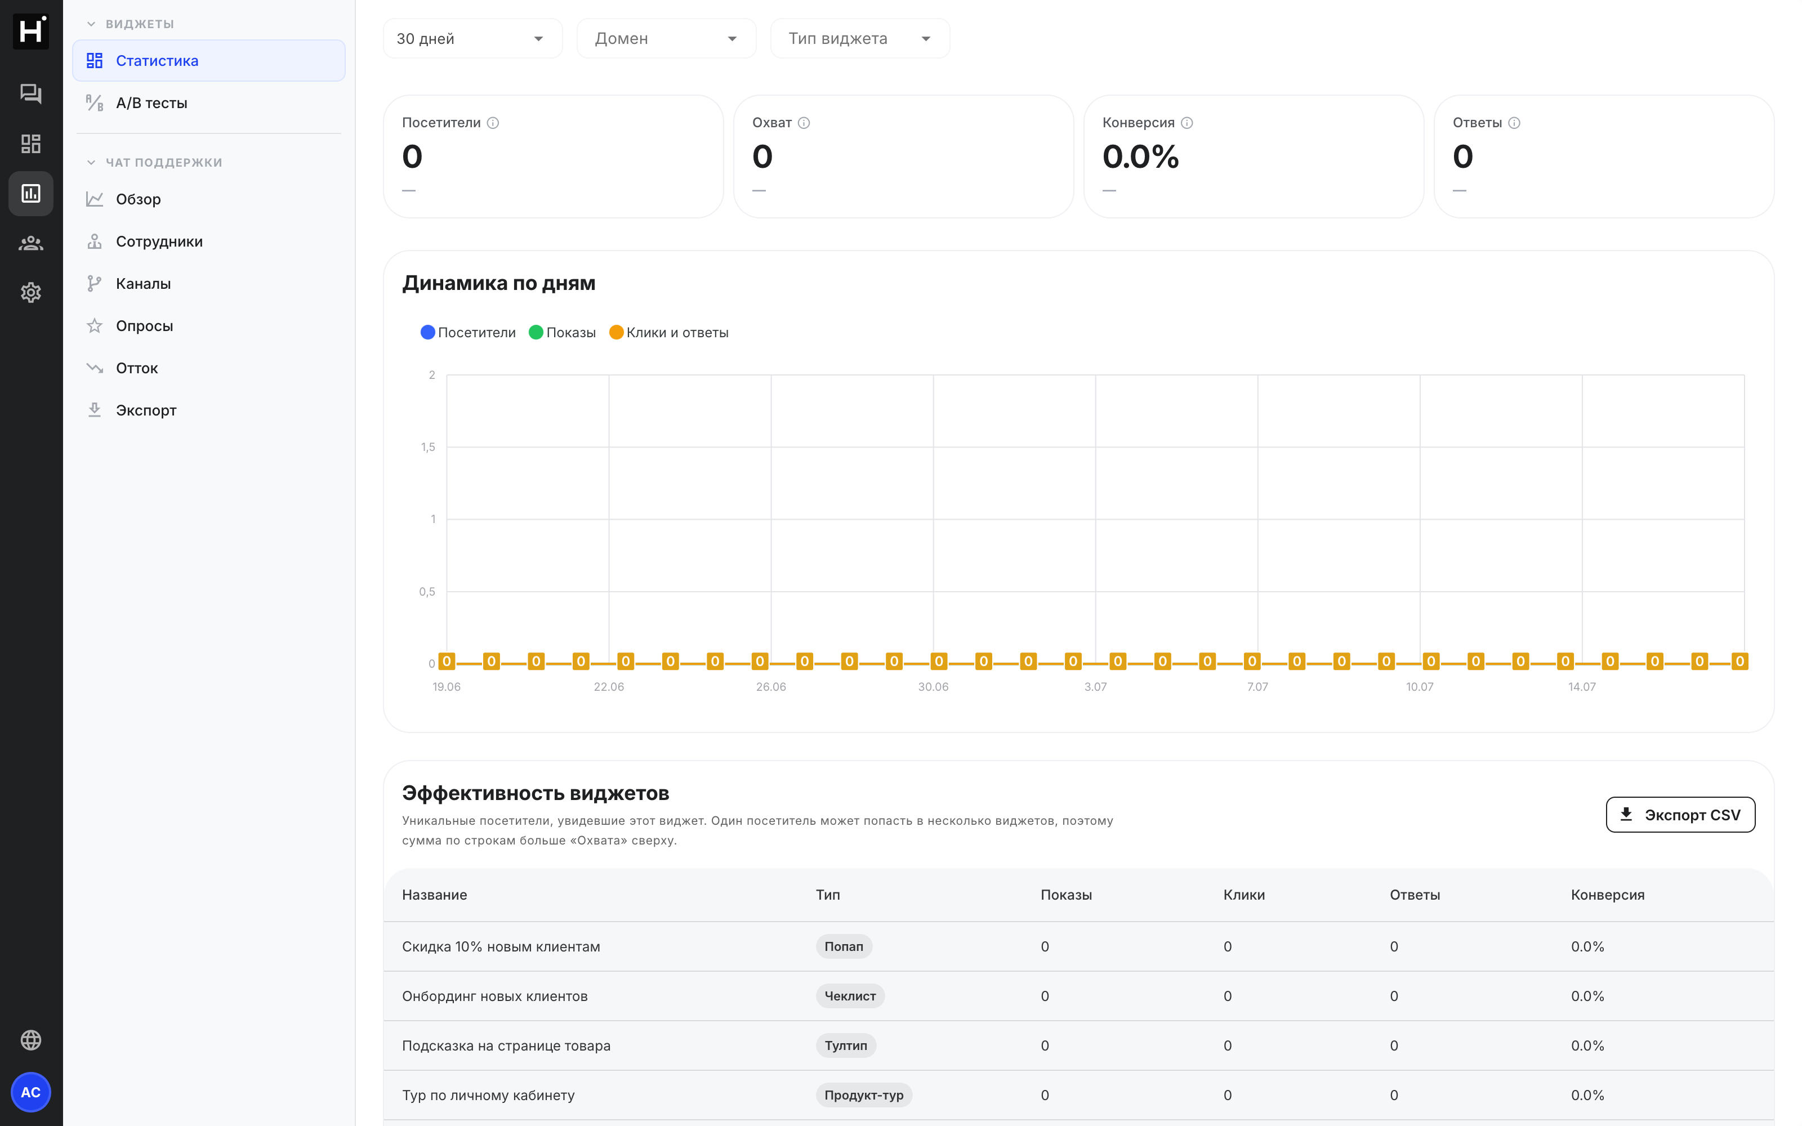Click the Экспорт CSV button

(x=1680, y=815)
